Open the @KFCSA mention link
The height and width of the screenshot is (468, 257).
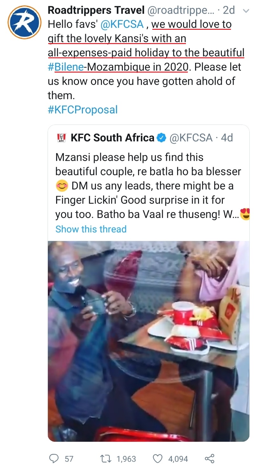click(x=122, y=24)
